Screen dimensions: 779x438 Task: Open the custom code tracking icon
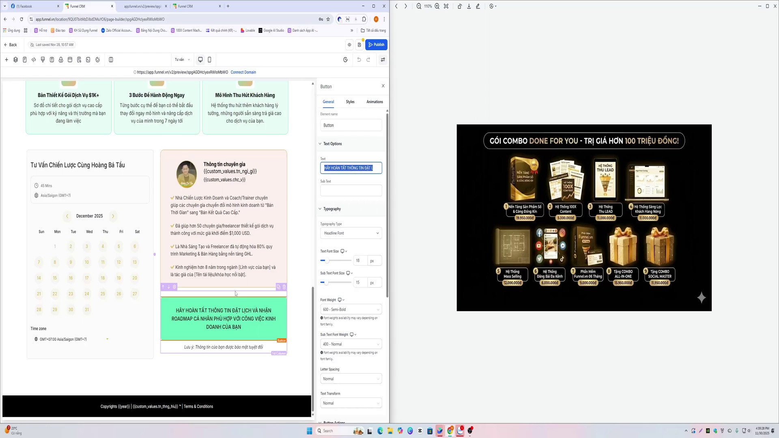[34, 60]
